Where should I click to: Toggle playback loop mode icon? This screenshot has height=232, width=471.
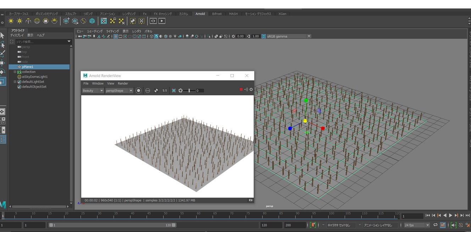point(435,225)
